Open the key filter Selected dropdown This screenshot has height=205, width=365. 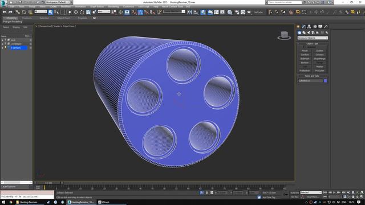pyautogui.click(x=311, y=192)
